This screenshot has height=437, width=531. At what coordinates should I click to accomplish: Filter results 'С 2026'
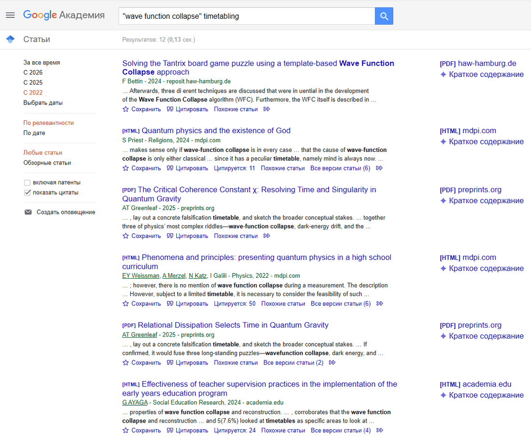tap(33, 72)
